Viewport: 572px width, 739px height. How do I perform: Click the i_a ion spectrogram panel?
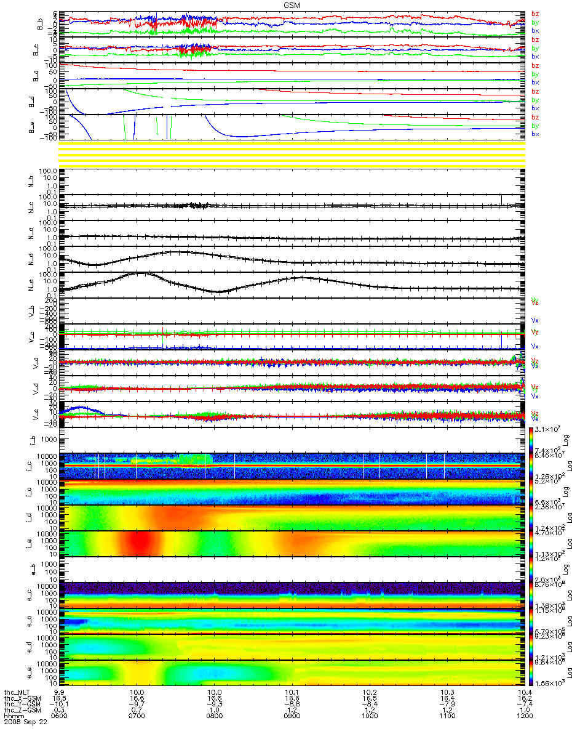pyautogui.click(x=292, y=491)
